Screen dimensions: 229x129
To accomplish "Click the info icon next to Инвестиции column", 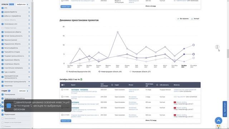I will [x=157, y=85].
